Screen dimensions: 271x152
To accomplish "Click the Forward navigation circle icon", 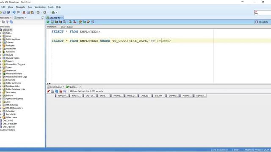I will 44,12.
